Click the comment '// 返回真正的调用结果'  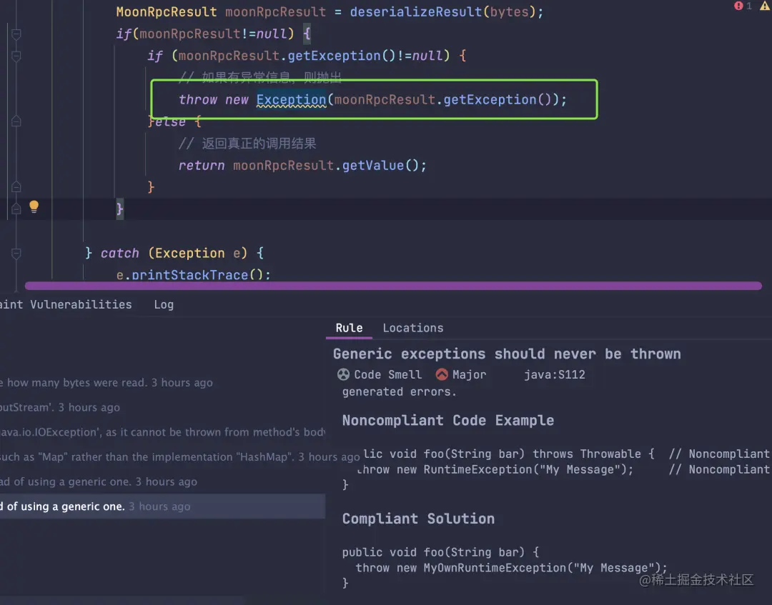pyautogui.click(x=247, y=144)
